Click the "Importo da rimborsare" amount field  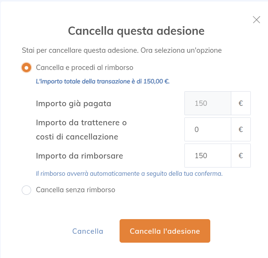coord(208,156)
